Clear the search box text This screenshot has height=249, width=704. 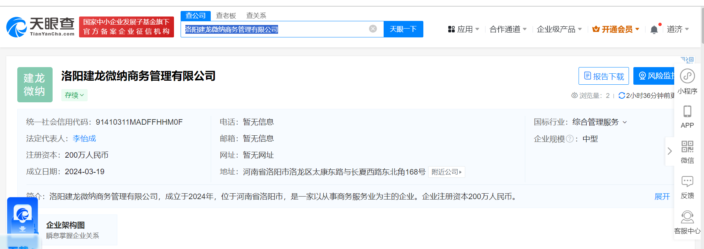(373, 29)
